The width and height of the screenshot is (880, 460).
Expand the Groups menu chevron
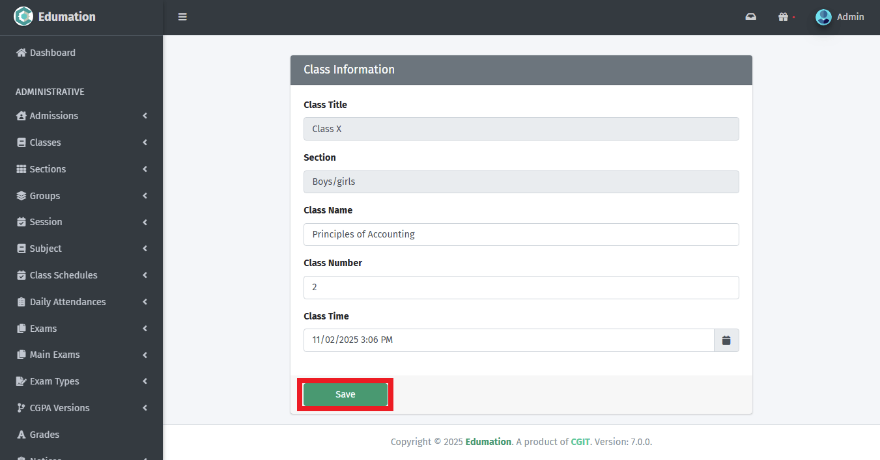(145, 196)
